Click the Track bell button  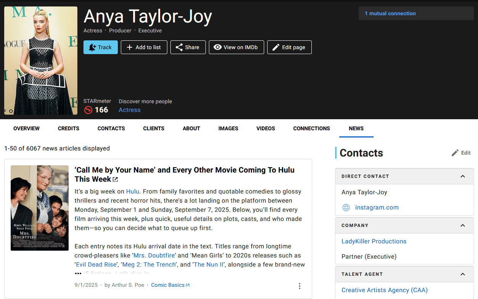[100, 47]
